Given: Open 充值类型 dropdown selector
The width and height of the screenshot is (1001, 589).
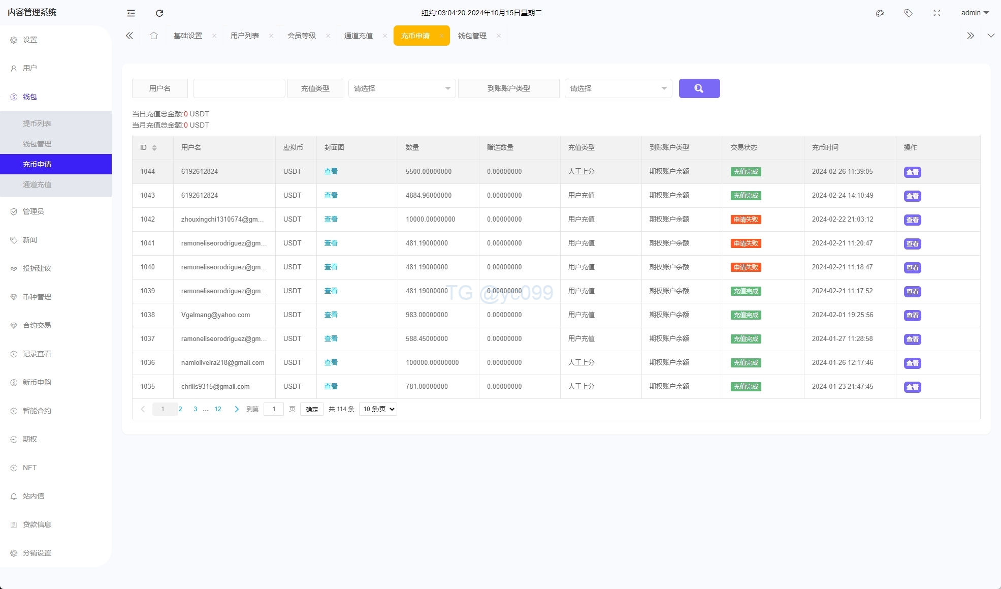Looking at the screenshot, I should tap(402, 88).
